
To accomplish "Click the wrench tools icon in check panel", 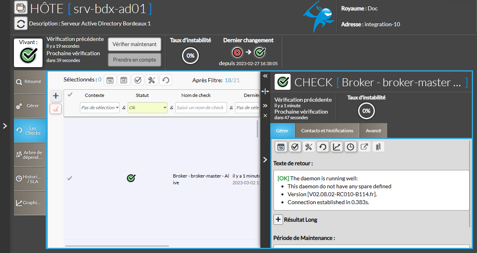I will point(308,147).
